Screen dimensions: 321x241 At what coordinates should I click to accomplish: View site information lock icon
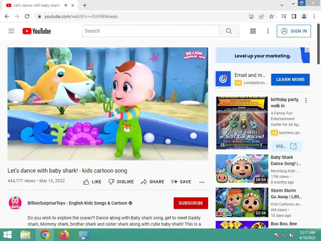tap(39, 16)
